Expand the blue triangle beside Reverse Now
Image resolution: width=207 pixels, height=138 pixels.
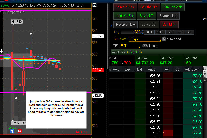[111, 25]
